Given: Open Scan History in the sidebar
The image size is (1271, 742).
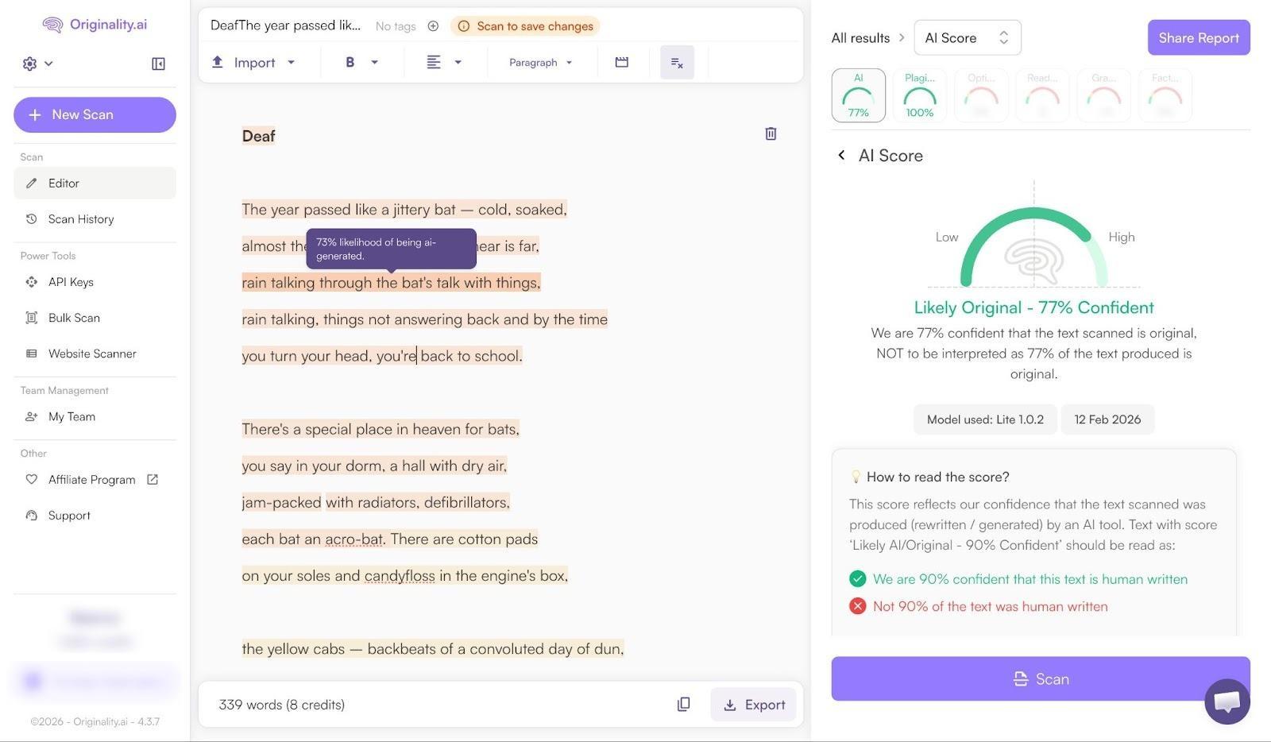Looking at the screenshot, I should point(80,219).
